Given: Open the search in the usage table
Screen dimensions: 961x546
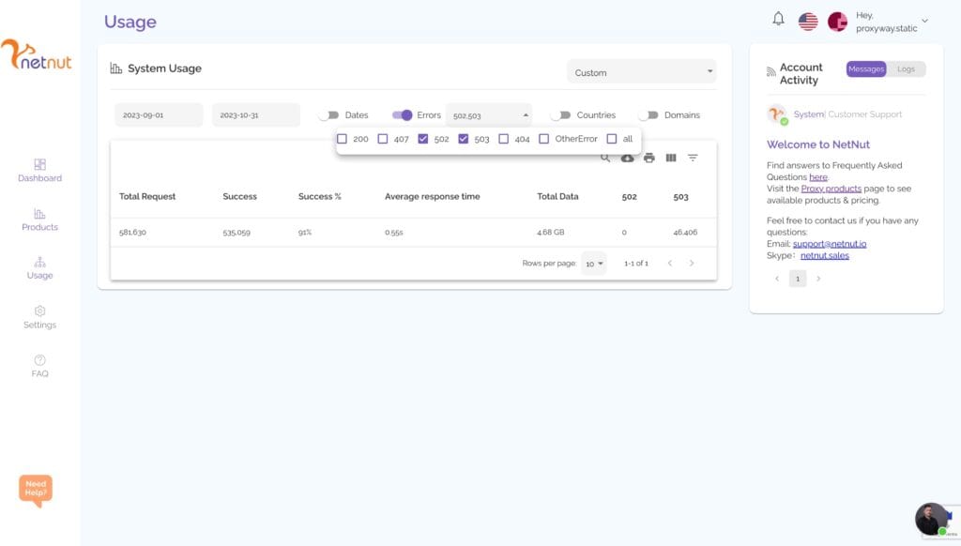Looking at the screenshot, I should click(605, 158).
